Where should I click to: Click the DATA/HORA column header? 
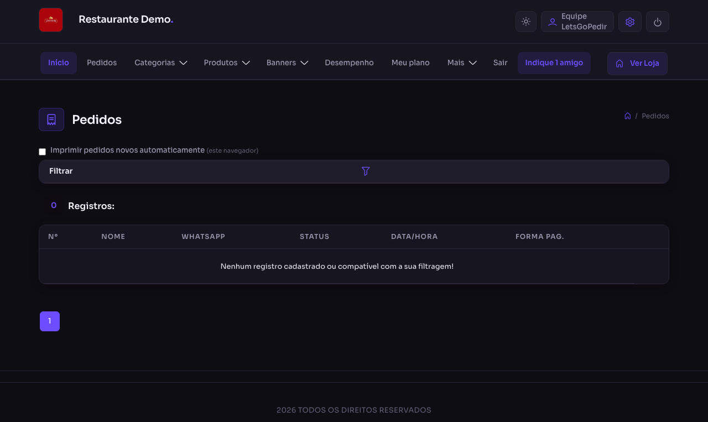tap(414, 237)
